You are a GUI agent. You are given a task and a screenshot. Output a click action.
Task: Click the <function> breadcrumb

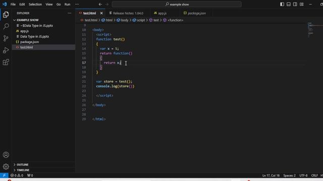pyautogui.click(x=175, y=20)
